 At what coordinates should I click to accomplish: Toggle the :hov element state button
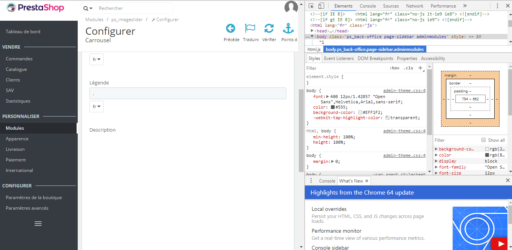point(395,68)
